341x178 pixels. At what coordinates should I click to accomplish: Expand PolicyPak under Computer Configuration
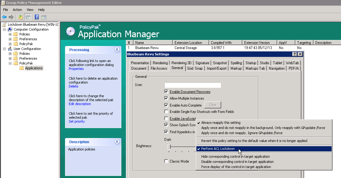point(10,44)
